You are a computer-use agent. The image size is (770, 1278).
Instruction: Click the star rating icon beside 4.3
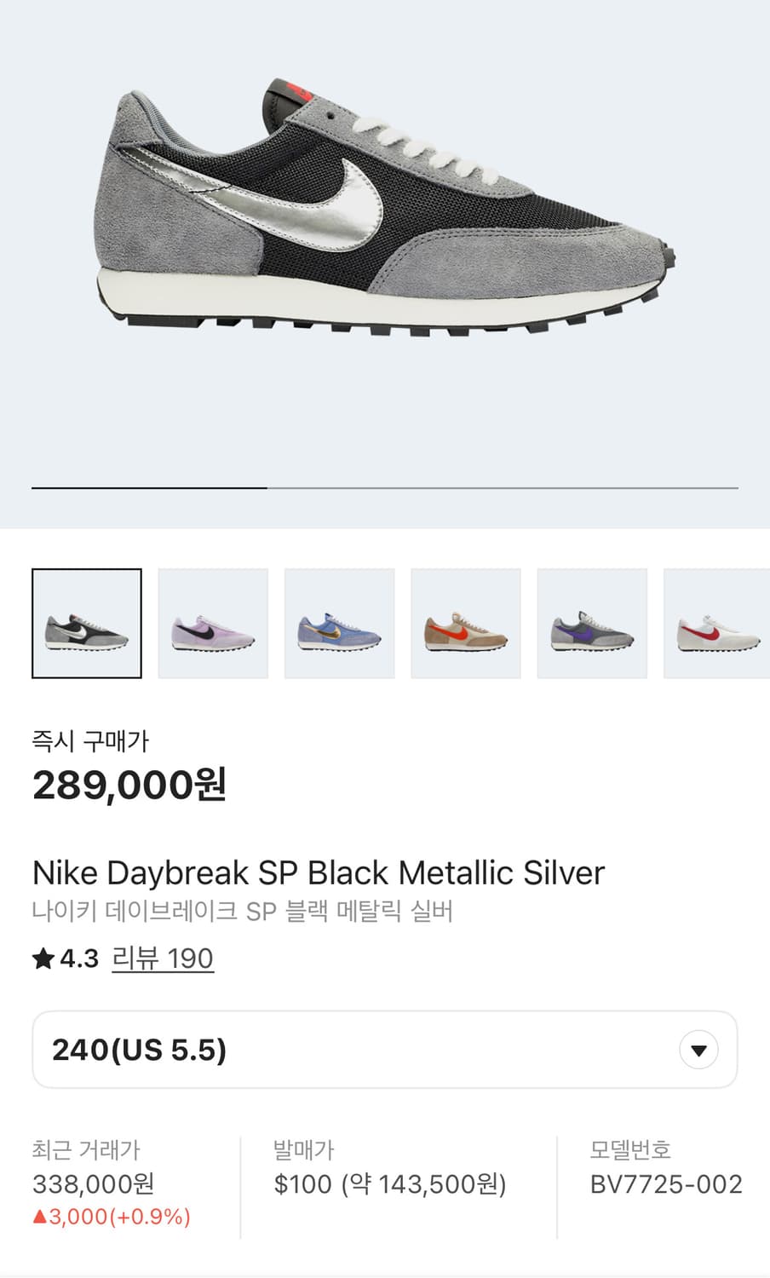click(x=43, y=959)
